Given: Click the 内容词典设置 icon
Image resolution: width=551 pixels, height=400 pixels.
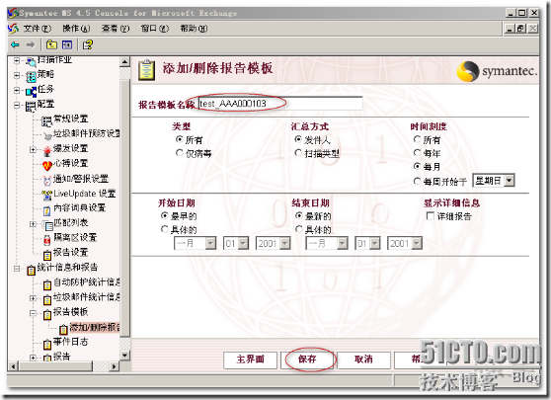Looking at the screenshot, I should (x=47, y=210).
